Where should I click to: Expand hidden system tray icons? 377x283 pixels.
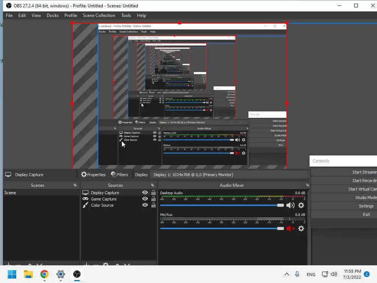pyautogui.click(x=286, y=274)
